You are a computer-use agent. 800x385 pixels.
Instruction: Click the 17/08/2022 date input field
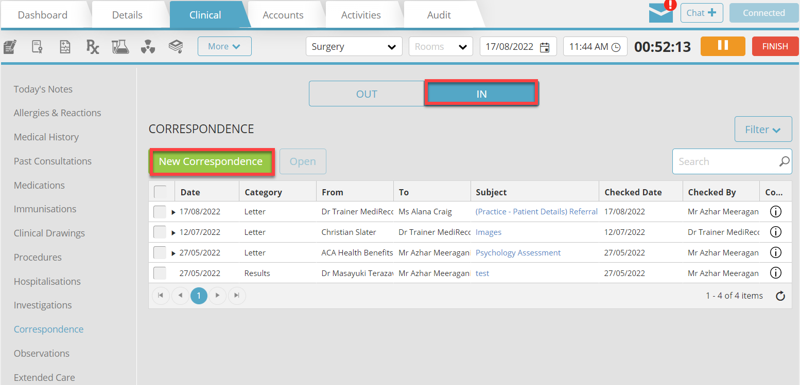pyautogui.click(x=518, y=47)
